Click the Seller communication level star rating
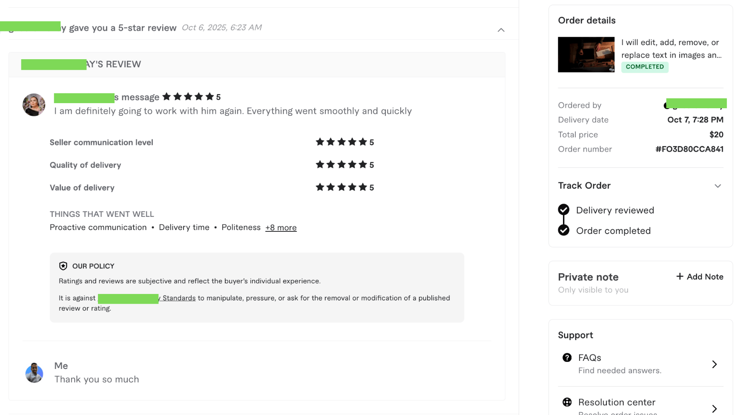The image size is (738, 415). click(341, 142)
